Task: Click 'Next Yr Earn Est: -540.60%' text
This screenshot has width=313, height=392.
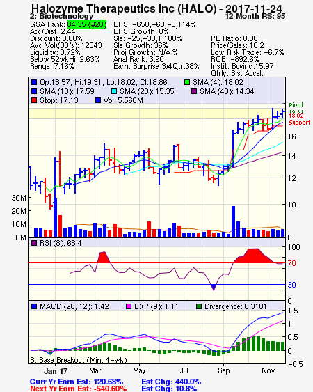Action: pyautogui.click(x=78, y=389)
